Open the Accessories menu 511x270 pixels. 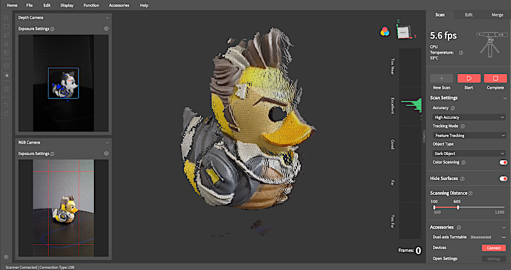(x=119, y=5)
